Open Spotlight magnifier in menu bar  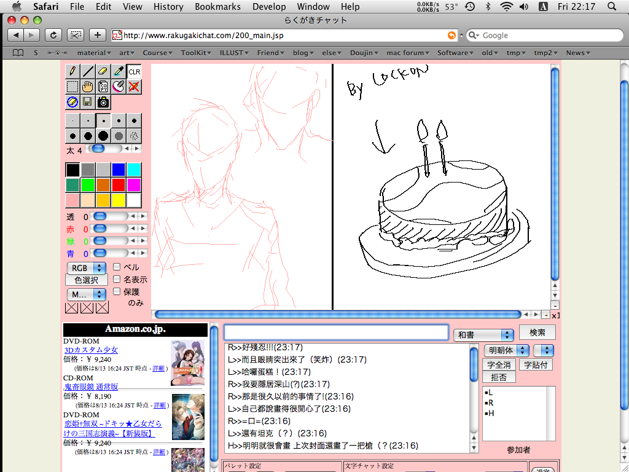612,6
